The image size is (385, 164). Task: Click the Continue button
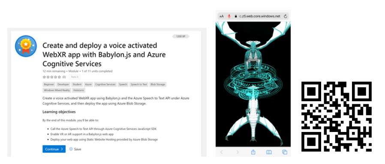point(54,149)
